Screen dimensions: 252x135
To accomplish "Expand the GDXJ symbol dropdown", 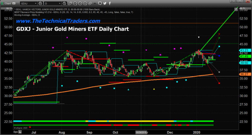I will click(x=36, y=3).
